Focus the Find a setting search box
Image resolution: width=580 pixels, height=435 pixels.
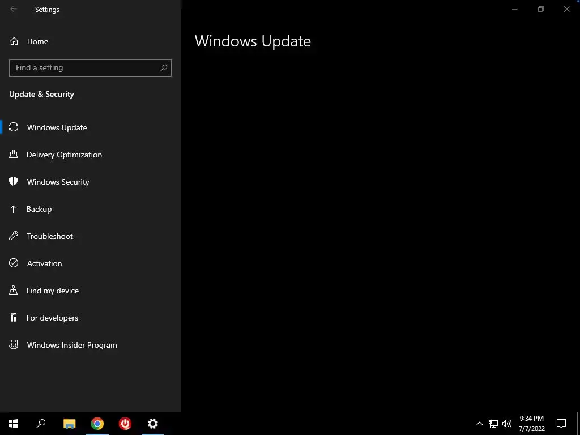pyautogui.click(x=91, y=68)
